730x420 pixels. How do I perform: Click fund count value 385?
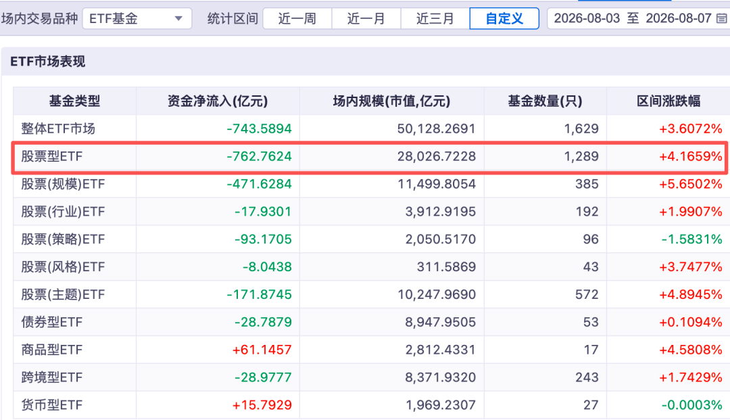587,184
